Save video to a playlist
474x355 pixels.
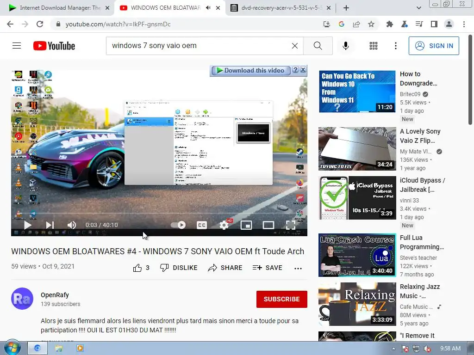pos(267,268)
